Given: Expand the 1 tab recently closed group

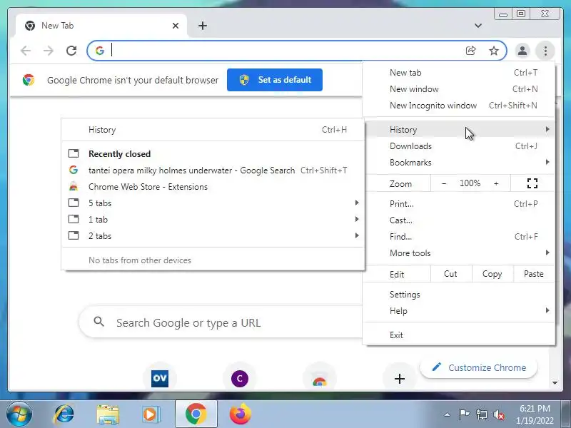Looking at the screenshot, I should (213, 220).
